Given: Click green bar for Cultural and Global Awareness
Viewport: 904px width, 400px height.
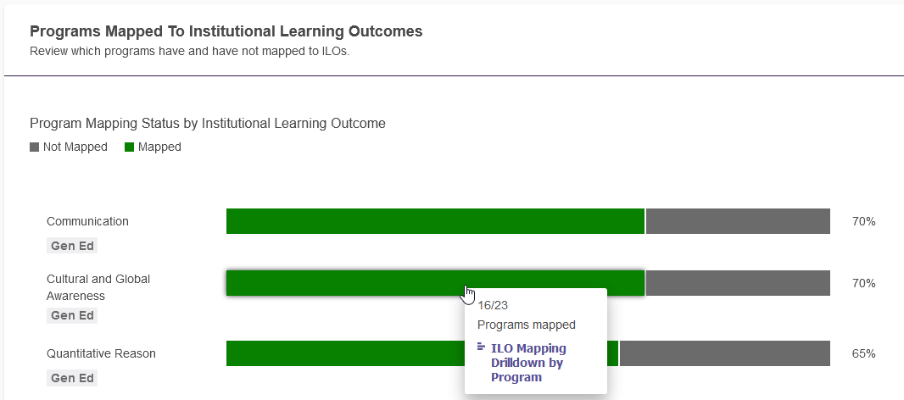Looking at the screenshot, I should coord(435,283).
